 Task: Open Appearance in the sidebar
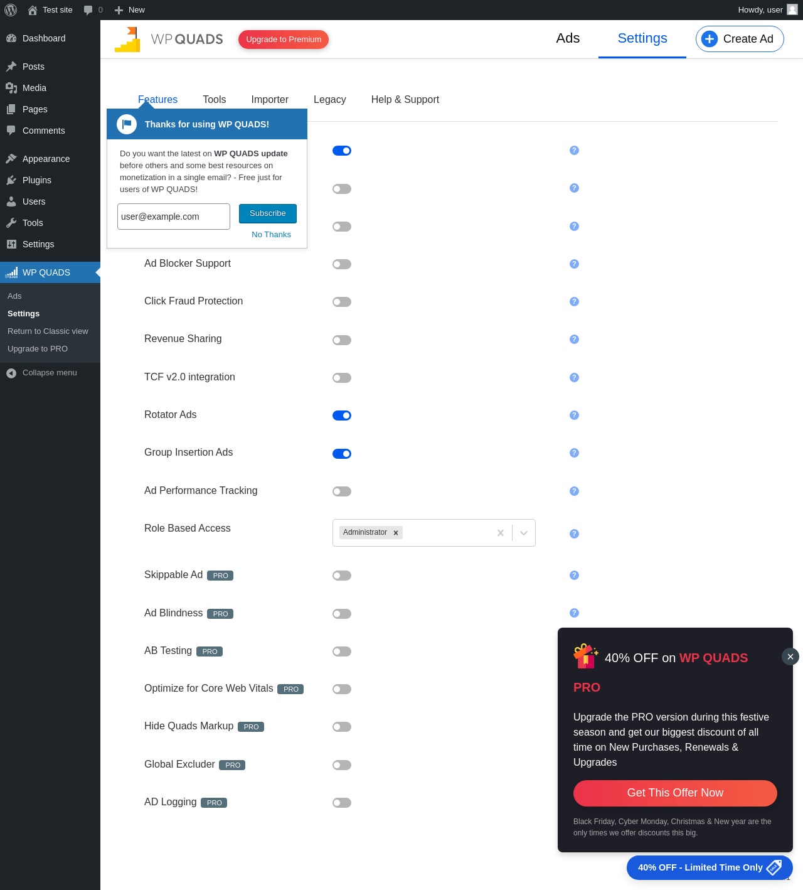coord(50,159)
